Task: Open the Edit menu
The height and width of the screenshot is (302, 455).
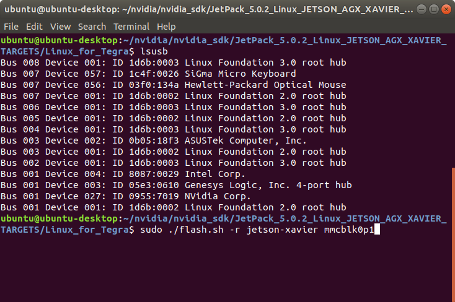Action: point(34,27)
